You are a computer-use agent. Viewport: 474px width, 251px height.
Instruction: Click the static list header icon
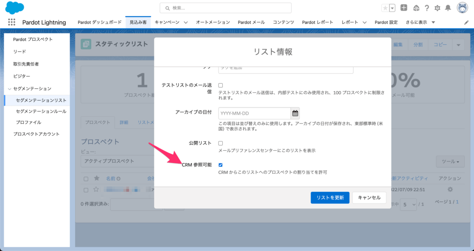[86, 44]
